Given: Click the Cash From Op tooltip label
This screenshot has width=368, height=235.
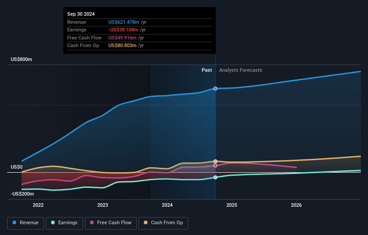Looking at the screenshot, I should (x=83, y=46).
